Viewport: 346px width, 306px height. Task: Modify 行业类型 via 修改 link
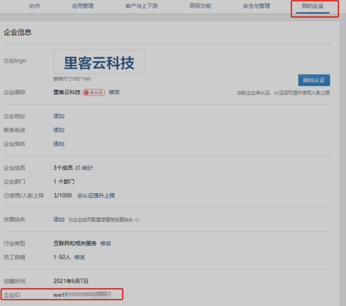click(x=106, y=243)
